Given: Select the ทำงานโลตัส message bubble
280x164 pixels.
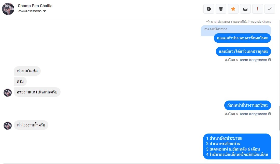Looking at the screenshot, I should point(27,71).
